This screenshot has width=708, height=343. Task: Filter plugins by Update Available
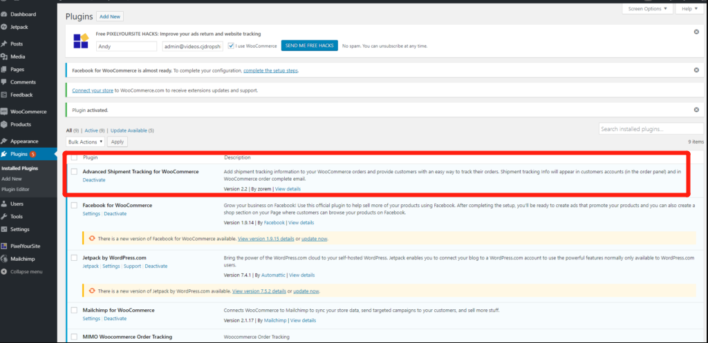point(129,130)
